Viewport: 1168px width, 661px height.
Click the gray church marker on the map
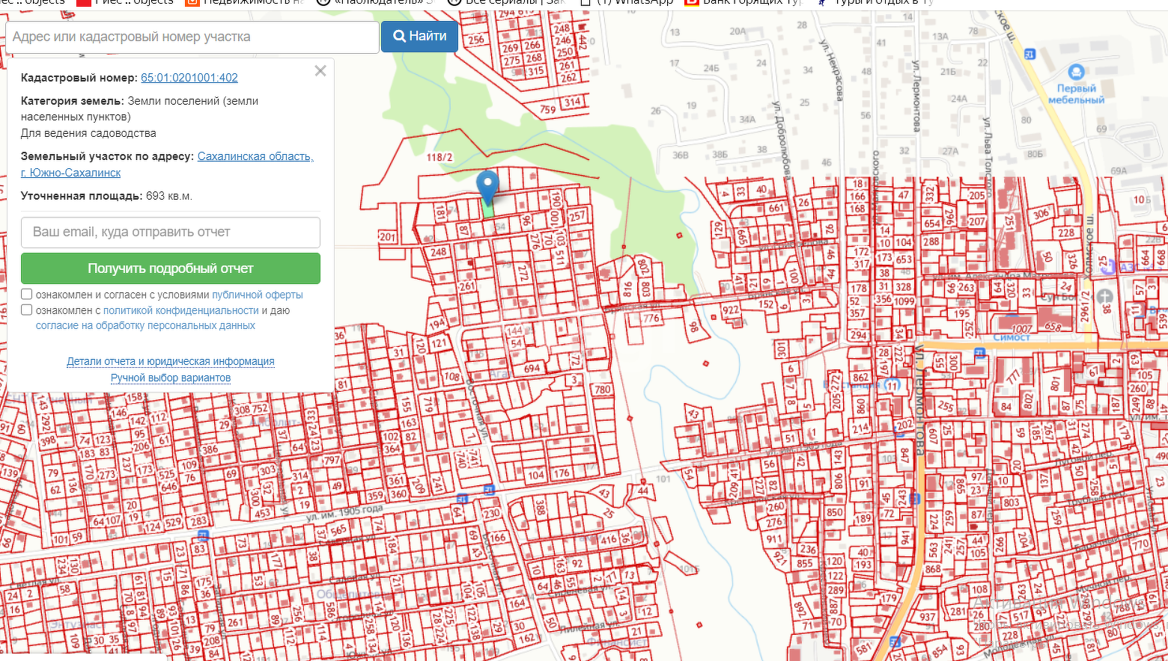tap(1104, 297)
